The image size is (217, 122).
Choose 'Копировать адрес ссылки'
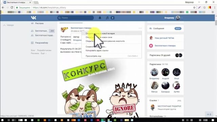coord(112,50)
